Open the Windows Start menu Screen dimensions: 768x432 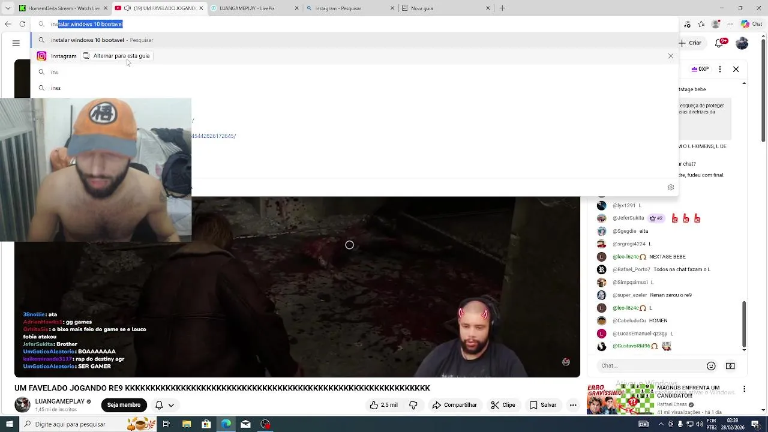click(x=9, y=424)
